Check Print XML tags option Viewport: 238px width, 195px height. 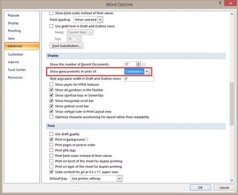click(x=51, y=150)
